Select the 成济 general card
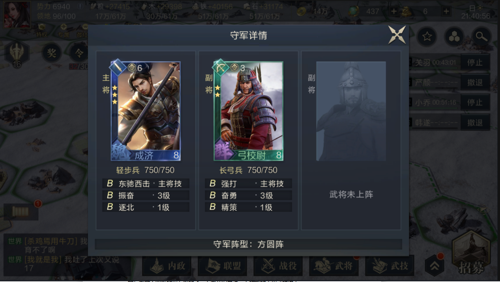Screen dimensions: 500x282 (x=145, y=111)
